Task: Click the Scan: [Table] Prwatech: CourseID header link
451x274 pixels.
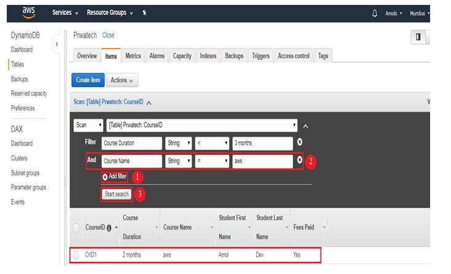Action: coord(108,102)
